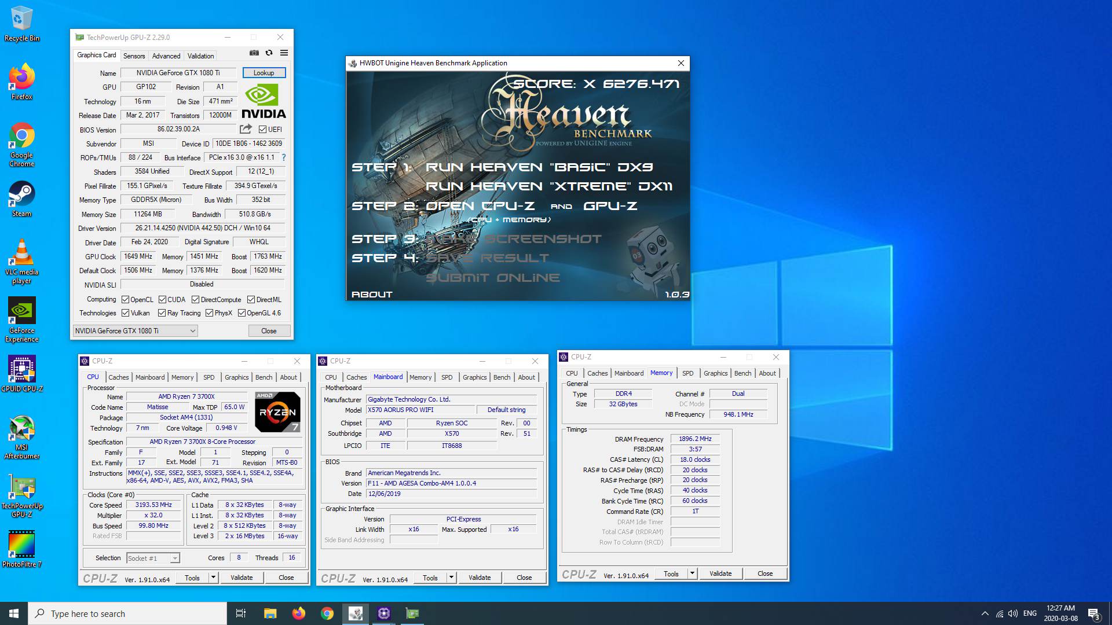Click the CPU-Z taskbar icon
This screenshot has height=625, width=1112.
tap(384, 613)
